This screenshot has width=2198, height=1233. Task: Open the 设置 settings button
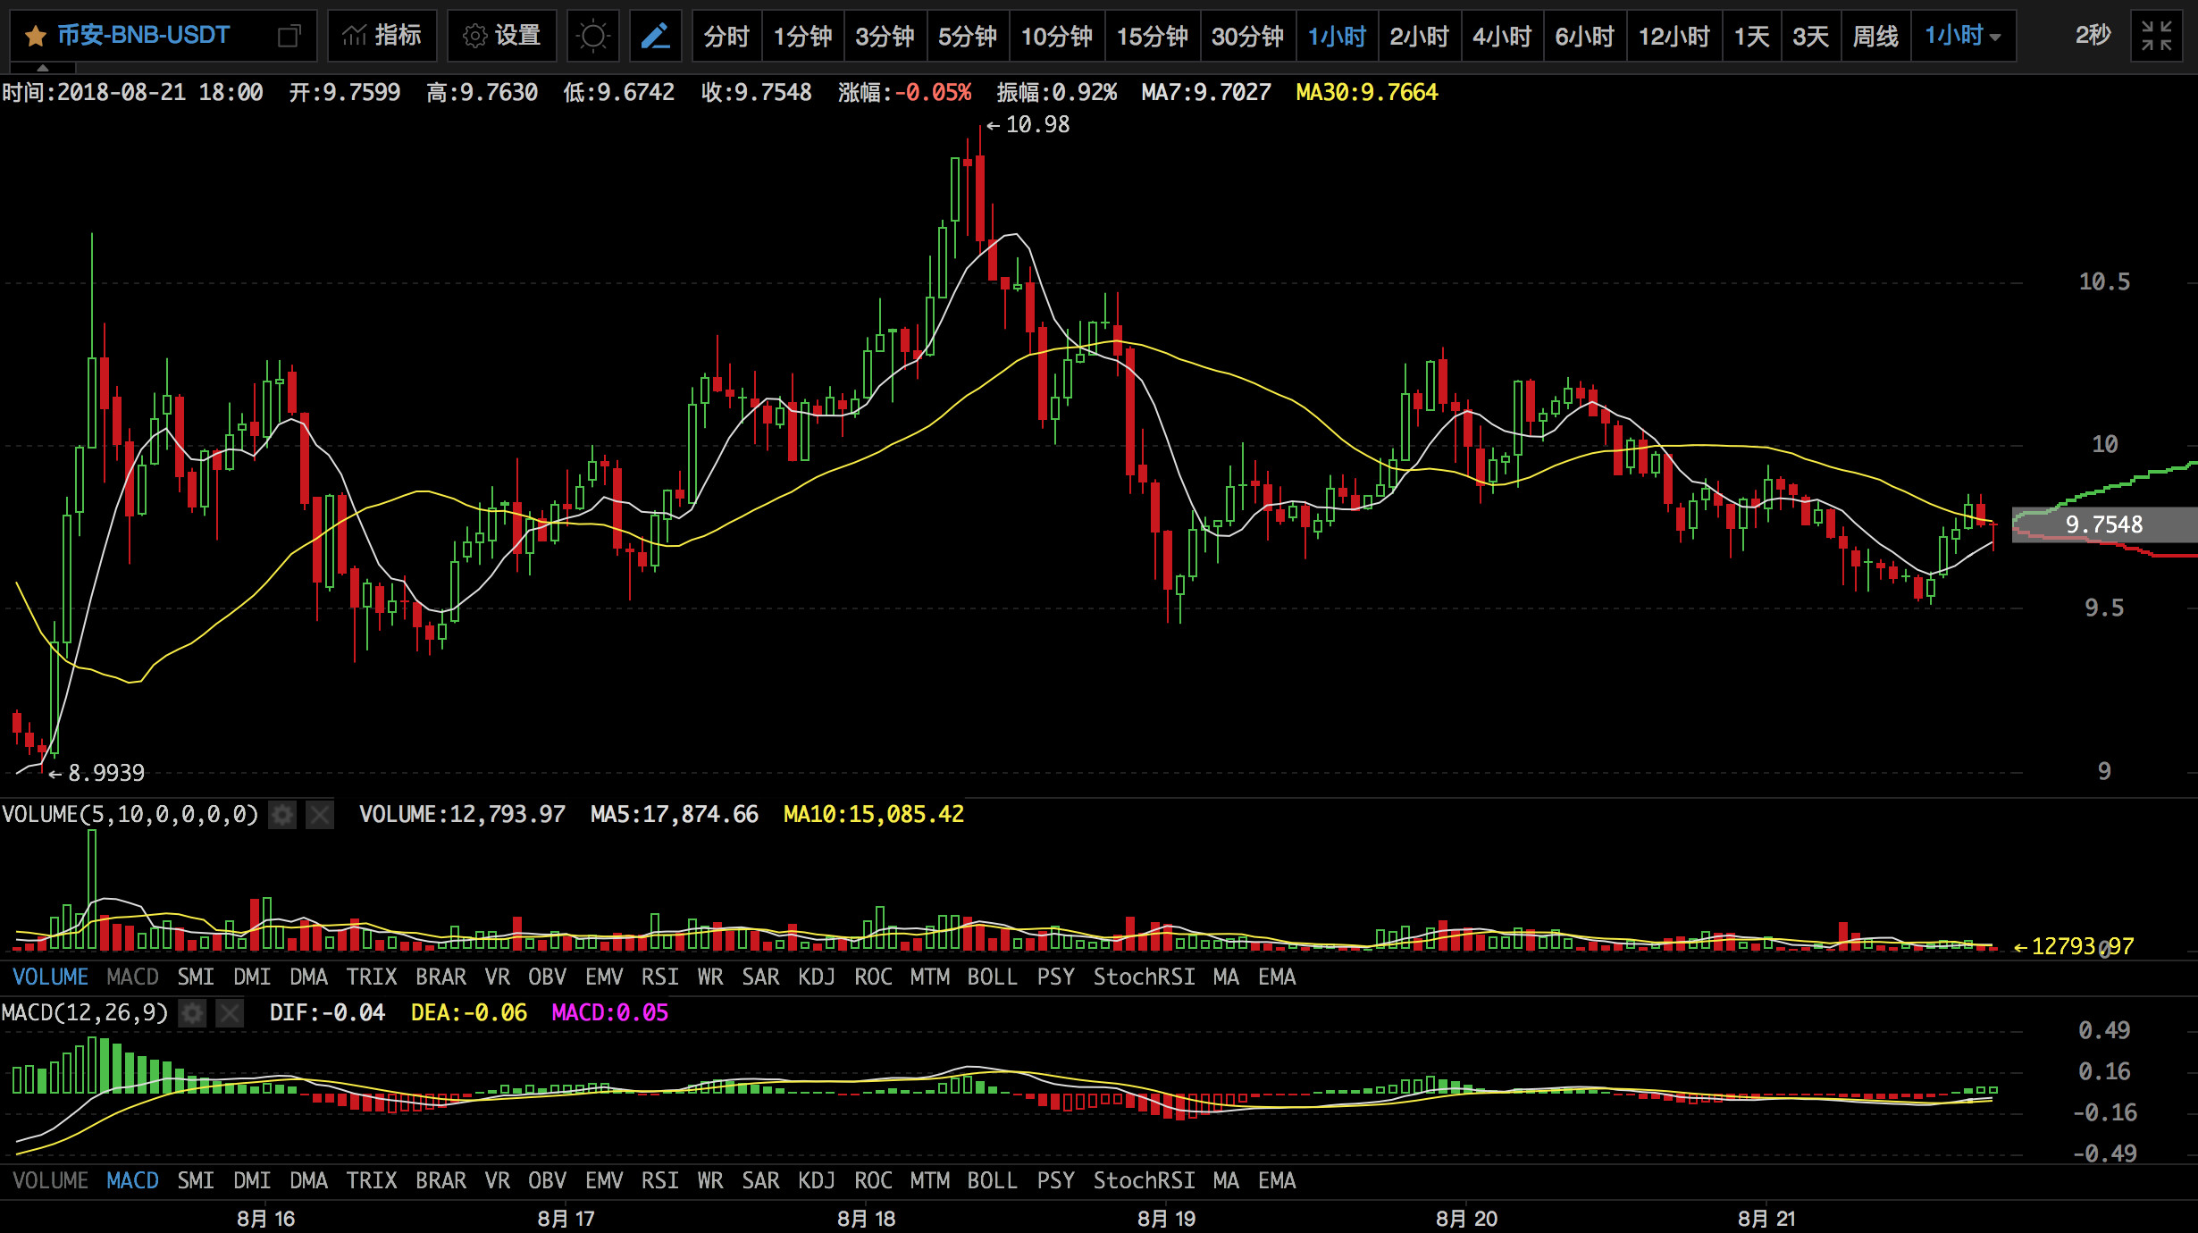coord(501,36)
